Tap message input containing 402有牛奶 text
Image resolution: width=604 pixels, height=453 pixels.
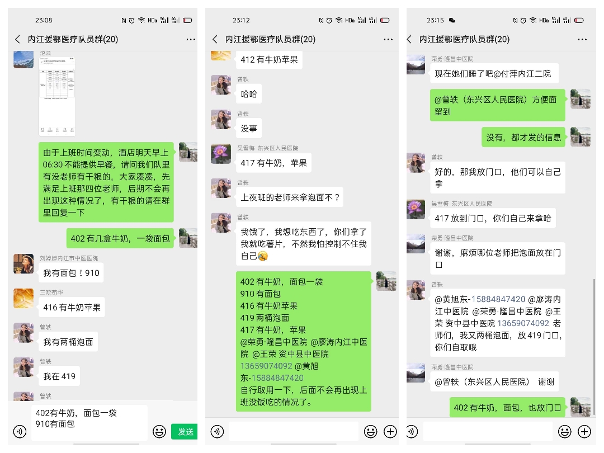89,423
